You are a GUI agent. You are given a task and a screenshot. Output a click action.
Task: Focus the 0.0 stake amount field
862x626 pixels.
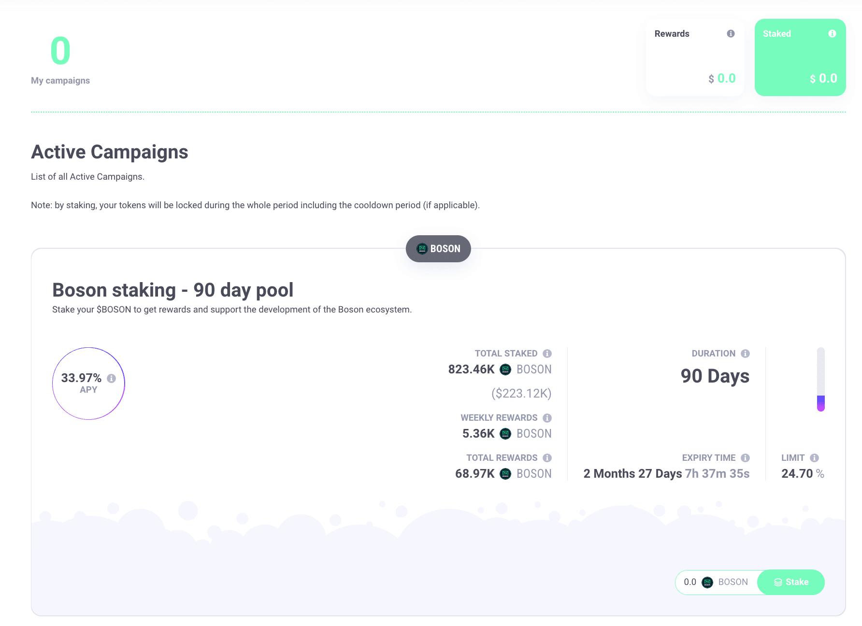(716, 583)
